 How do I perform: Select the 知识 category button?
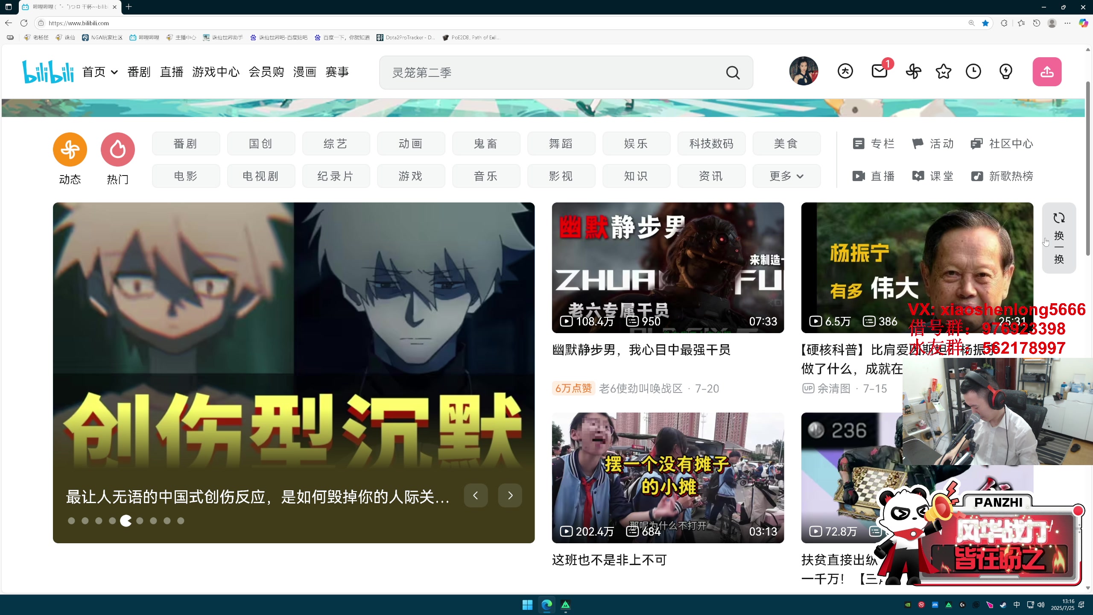[x=636, y=176]
